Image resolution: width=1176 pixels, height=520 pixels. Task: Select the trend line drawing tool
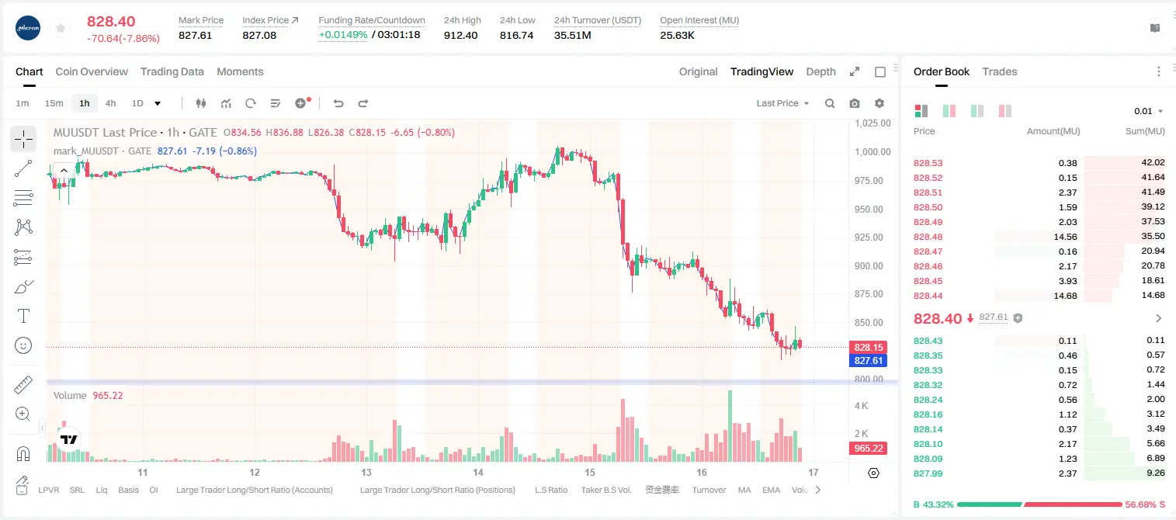coord(23,168)
